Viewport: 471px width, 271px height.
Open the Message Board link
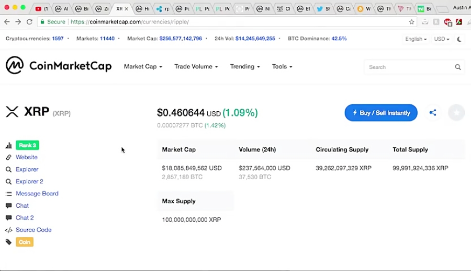pos(37,194)
